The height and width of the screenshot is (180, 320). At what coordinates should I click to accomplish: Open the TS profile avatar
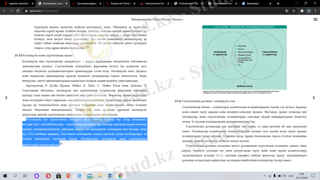tap(309, 11)
